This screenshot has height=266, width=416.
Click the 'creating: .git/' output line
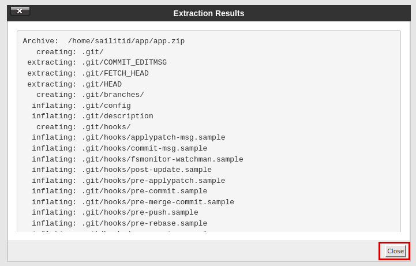coord(70,52)
